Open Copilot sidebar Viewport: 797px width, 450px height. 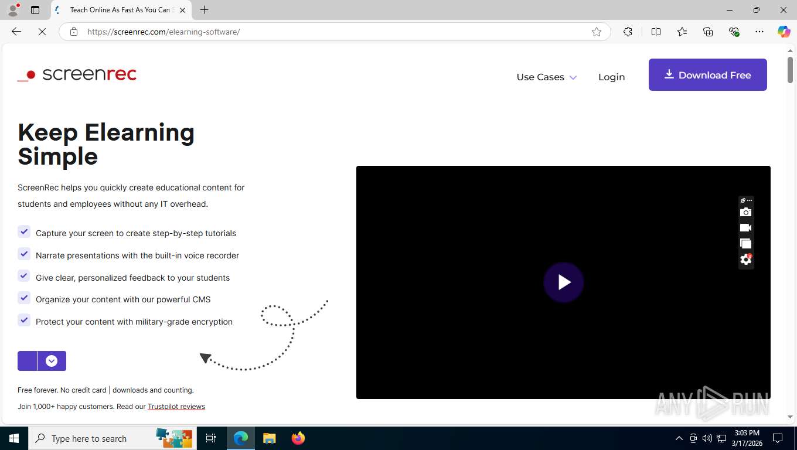pyautogui.click(x=784, y=32)
